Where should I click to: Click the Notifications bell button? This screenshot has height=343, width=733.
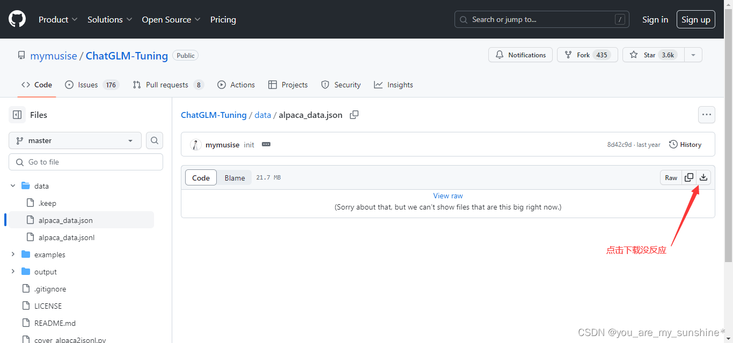coord(521,55)
